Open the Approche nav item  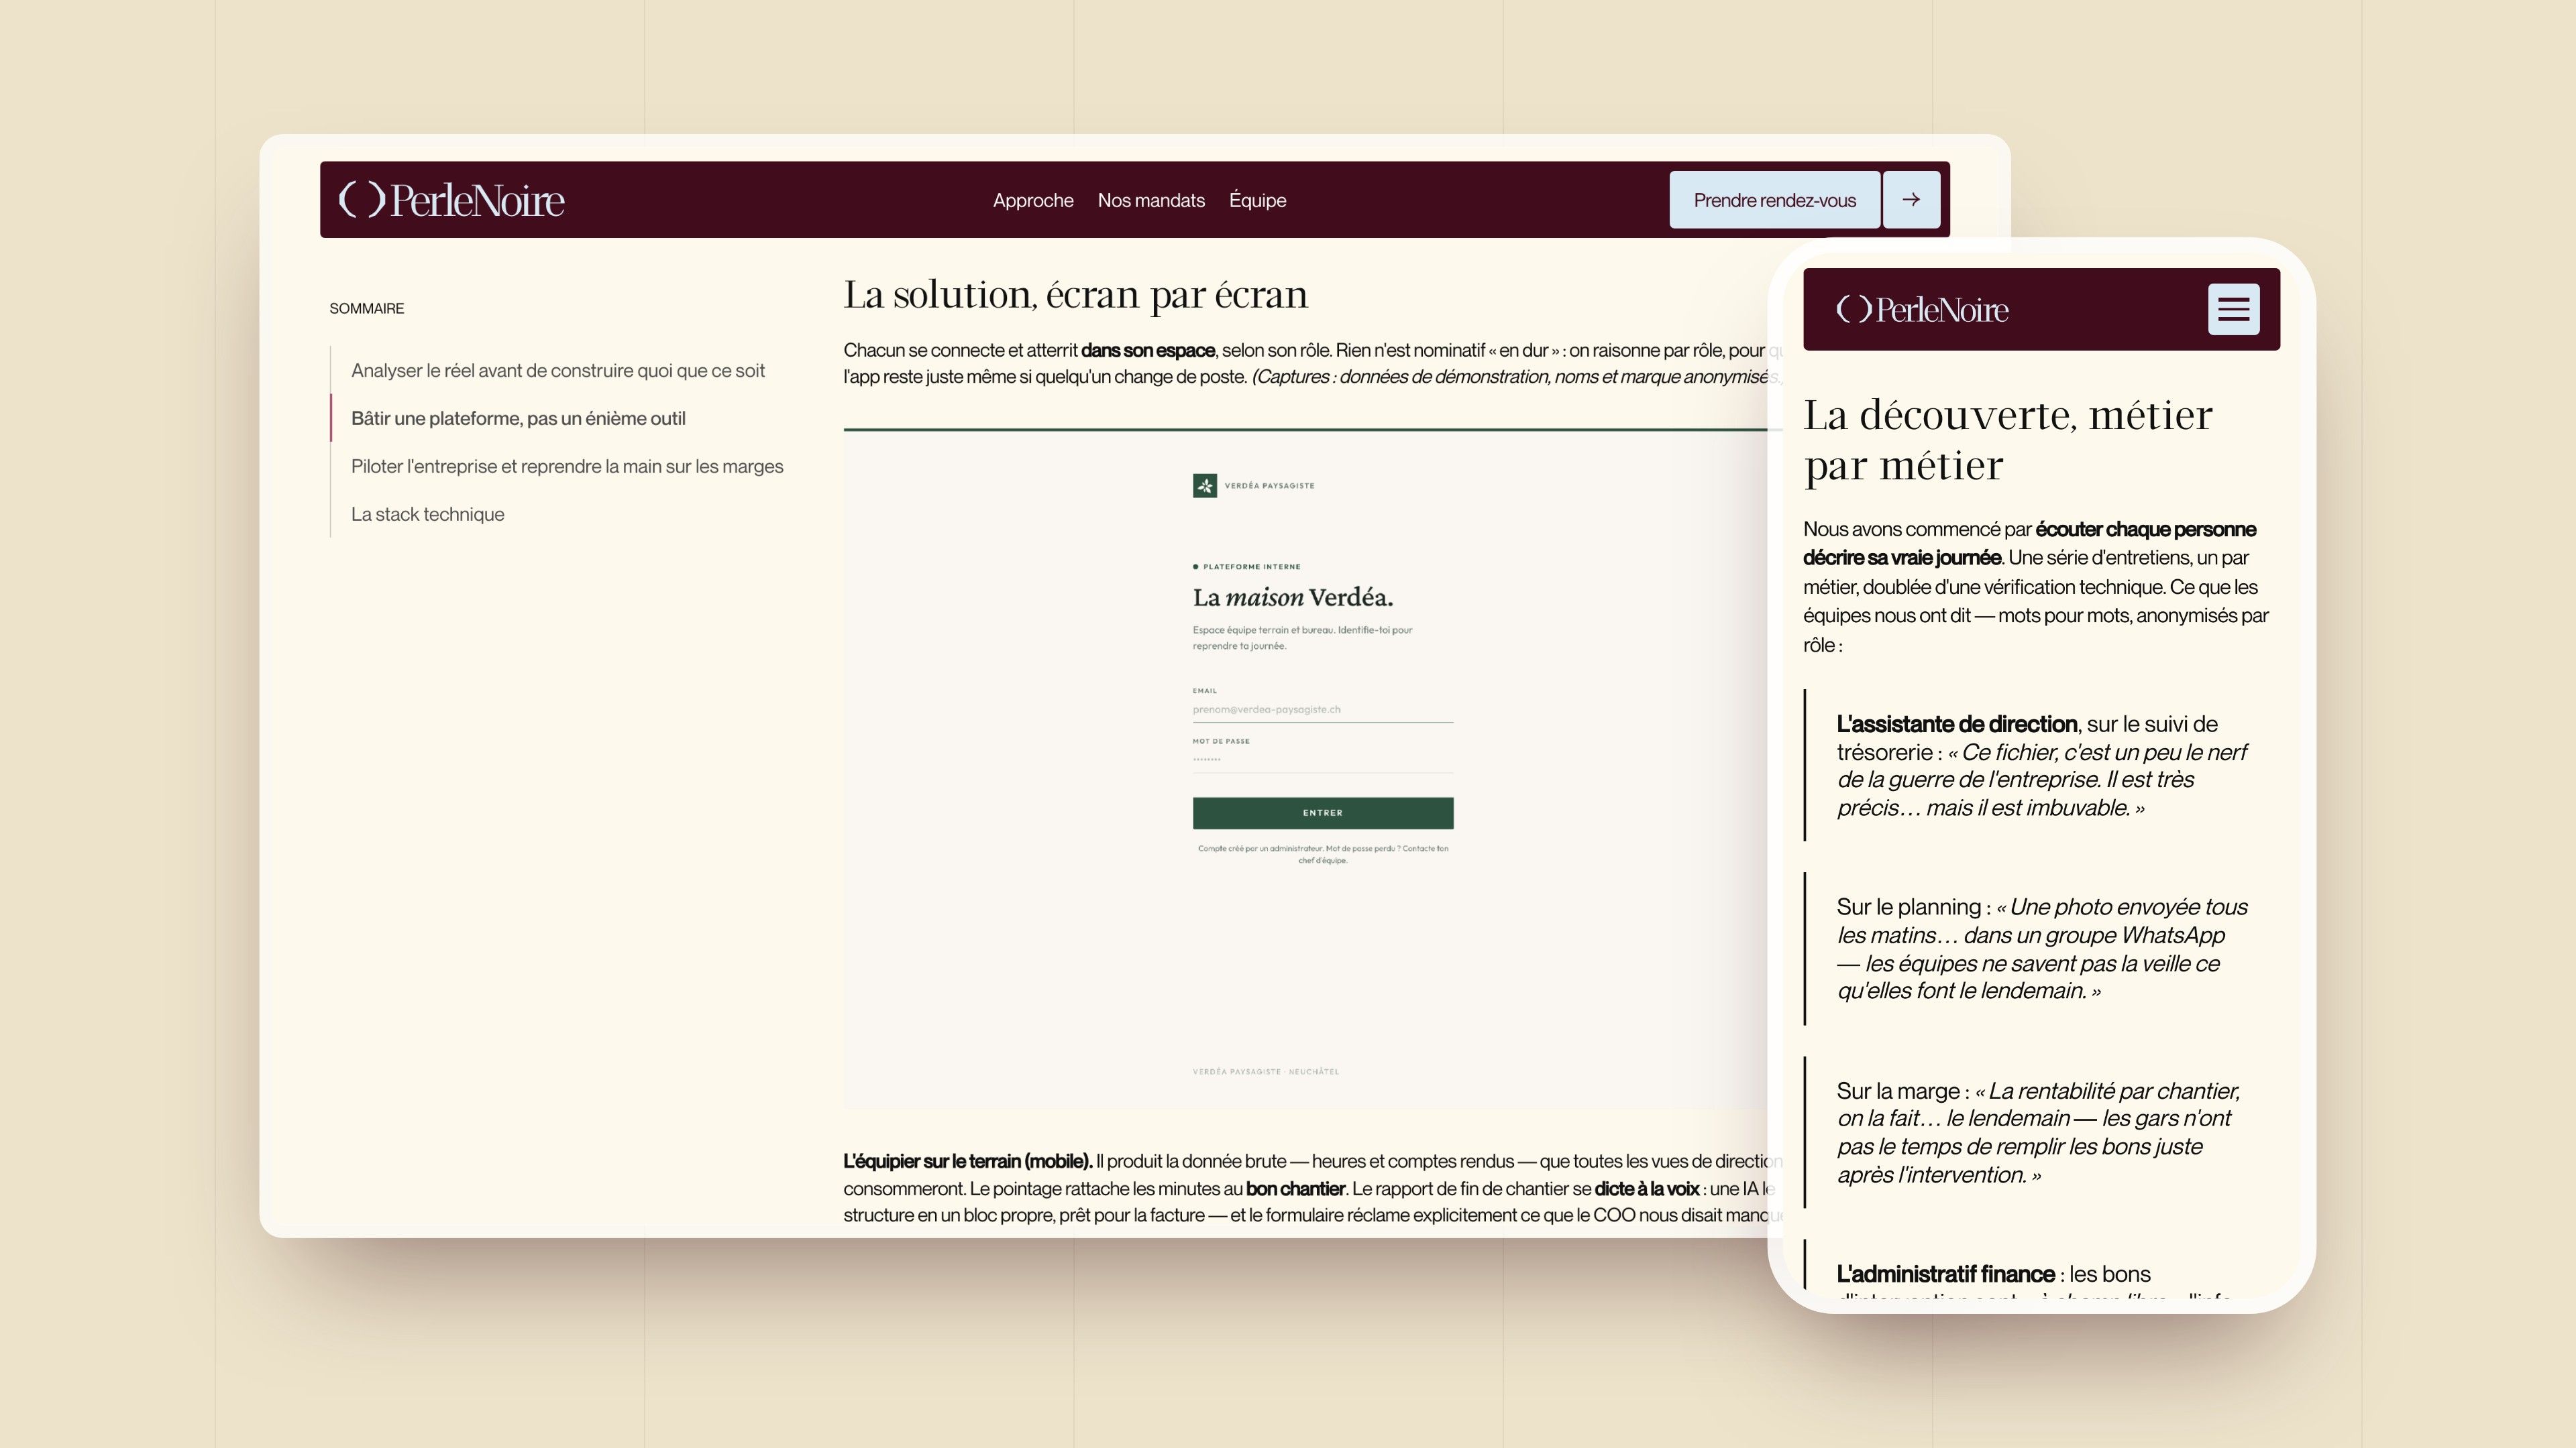[x=1033, y=200]
